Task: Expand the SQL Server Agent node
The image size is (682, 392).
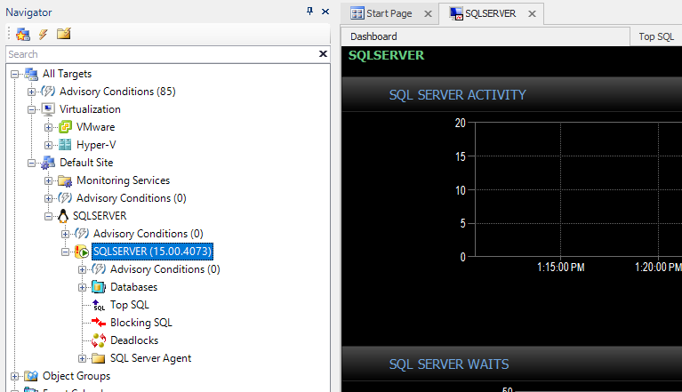Action: coord(82,358)
